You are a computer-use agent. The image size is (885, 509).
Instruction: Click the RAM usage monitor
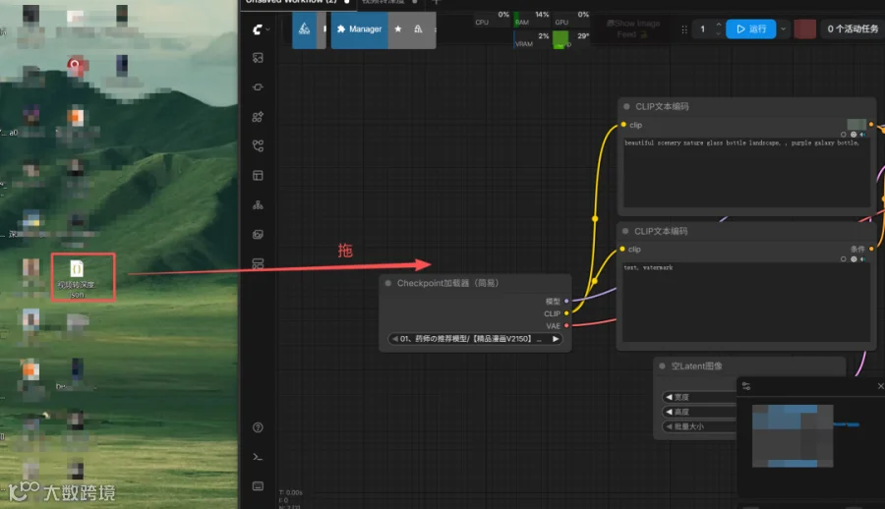(x=532, y=19)
